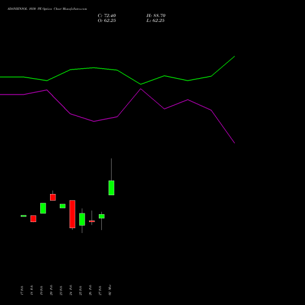Click the large red 24 Feb candlestick
Screen dimensions: 305x305
click(x=73, y=214)
